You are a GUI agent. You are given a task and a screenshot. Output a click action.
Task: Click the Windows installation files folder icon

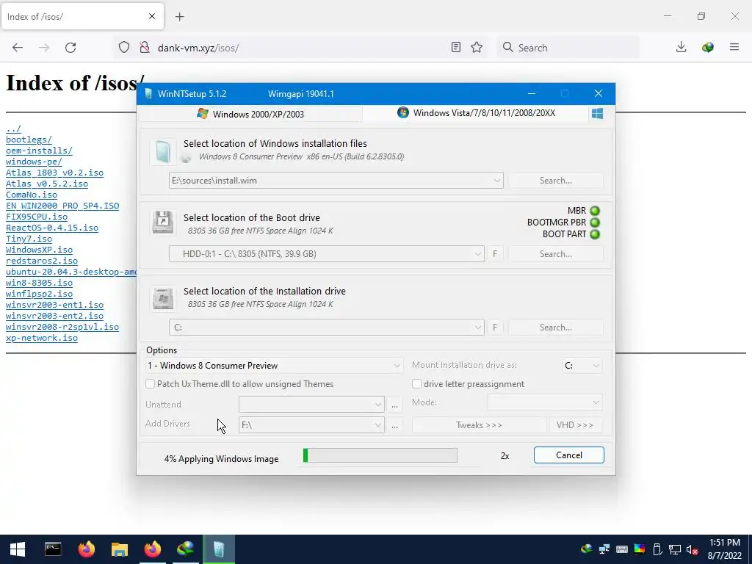pyautogui.click(x=162, y=151)
